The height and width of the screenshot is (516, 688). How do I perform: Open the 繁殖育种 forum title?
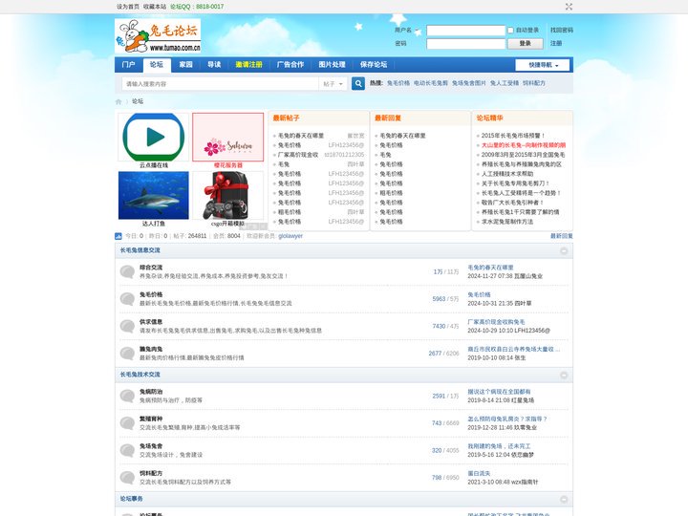(151, 419)
